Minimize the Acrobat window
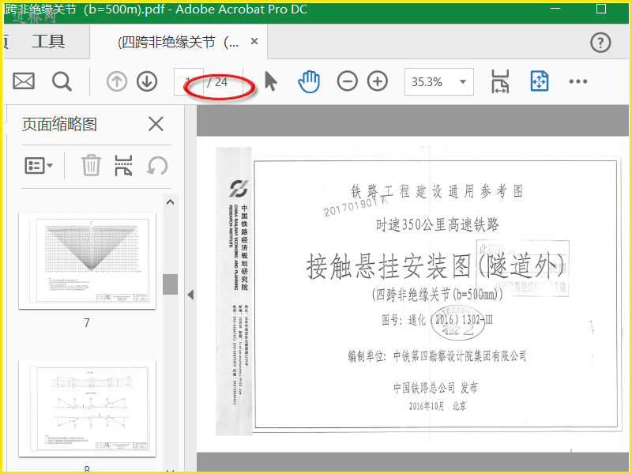The image size is (632, 474). point(555,9)
